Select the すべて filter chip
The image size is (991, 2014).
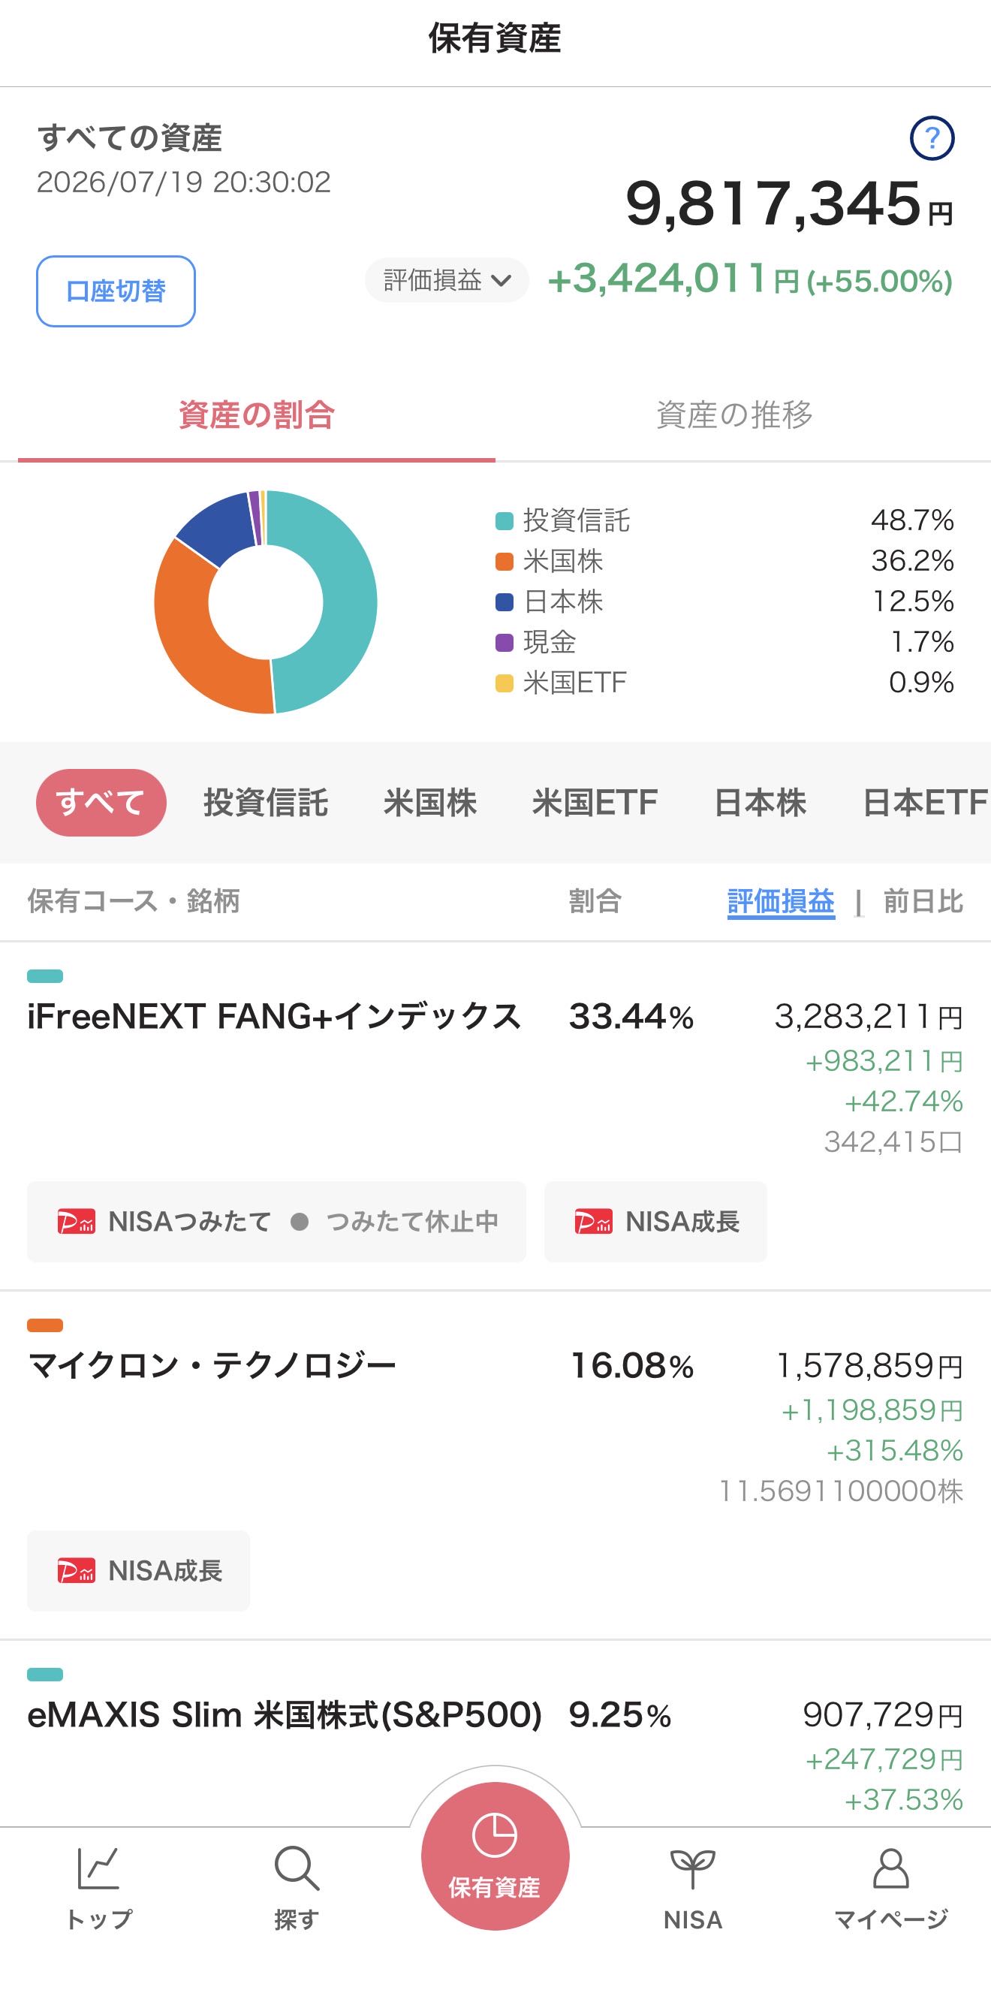tap(101, 803)
